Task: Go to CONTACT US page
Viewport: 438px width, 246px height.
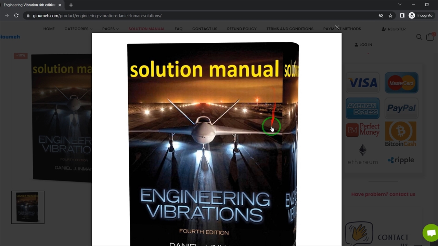Action: pyautogui.click(x=205, y=29)
